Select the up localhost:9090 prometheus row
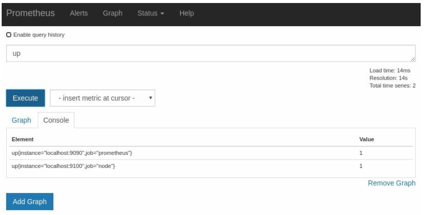Viewport: 424px width, 215px height. [x=211, y=153]
